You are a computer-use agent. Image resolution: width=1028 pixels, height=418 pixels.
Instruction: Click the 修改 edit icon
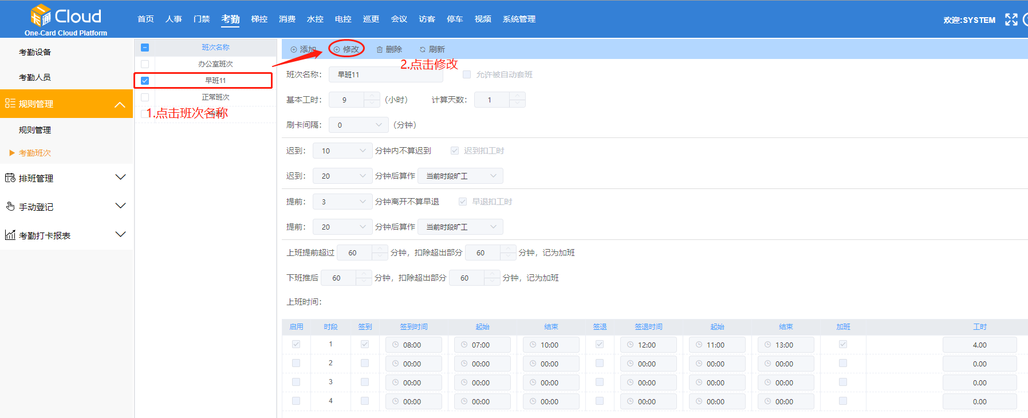click(337, 50)
